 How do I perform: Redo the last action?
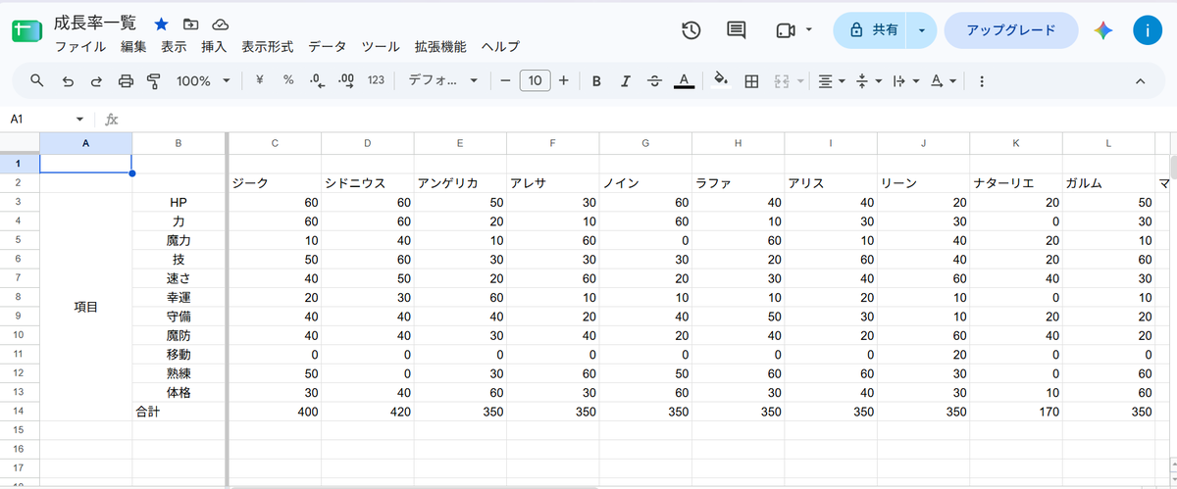[96, 80]
